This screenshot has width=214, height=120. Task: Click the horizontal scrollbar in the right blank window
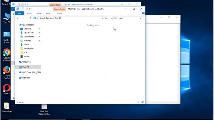(162, 103)
